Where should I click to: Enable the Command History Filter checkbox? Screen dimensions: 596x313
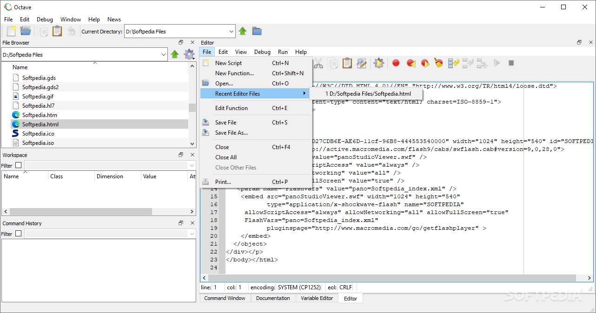click(18, 234)
